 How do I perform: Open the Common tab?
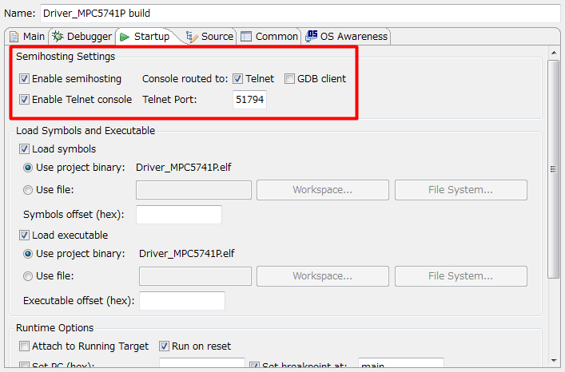pos(269,37)
